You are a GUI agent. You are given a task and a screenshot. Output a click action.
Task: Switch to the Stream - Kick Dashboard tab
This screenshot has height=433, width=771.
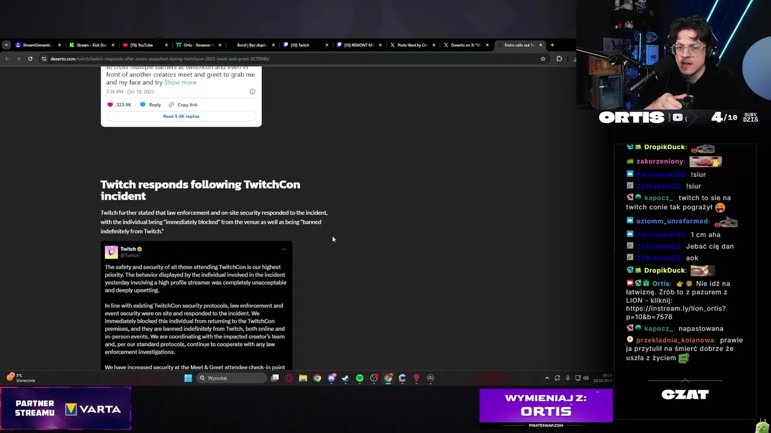(x=92, y=45)
